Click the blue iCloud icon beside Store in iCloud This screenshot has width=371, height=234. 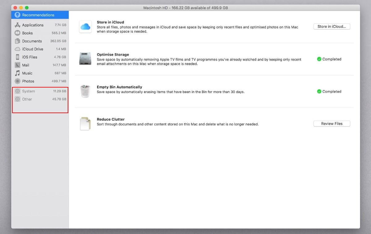coord(85,27)
